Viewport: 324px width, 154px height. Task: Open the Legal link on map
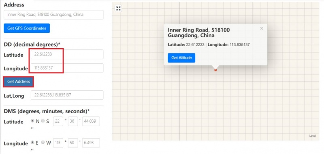tap(312, 136)
